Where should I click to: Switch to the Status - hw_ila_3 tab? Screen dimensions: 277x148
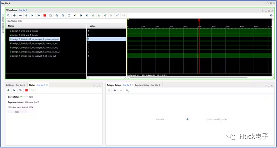[37, 85]
